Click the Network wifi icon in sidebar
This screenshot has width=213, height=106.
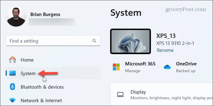(12, 100)
